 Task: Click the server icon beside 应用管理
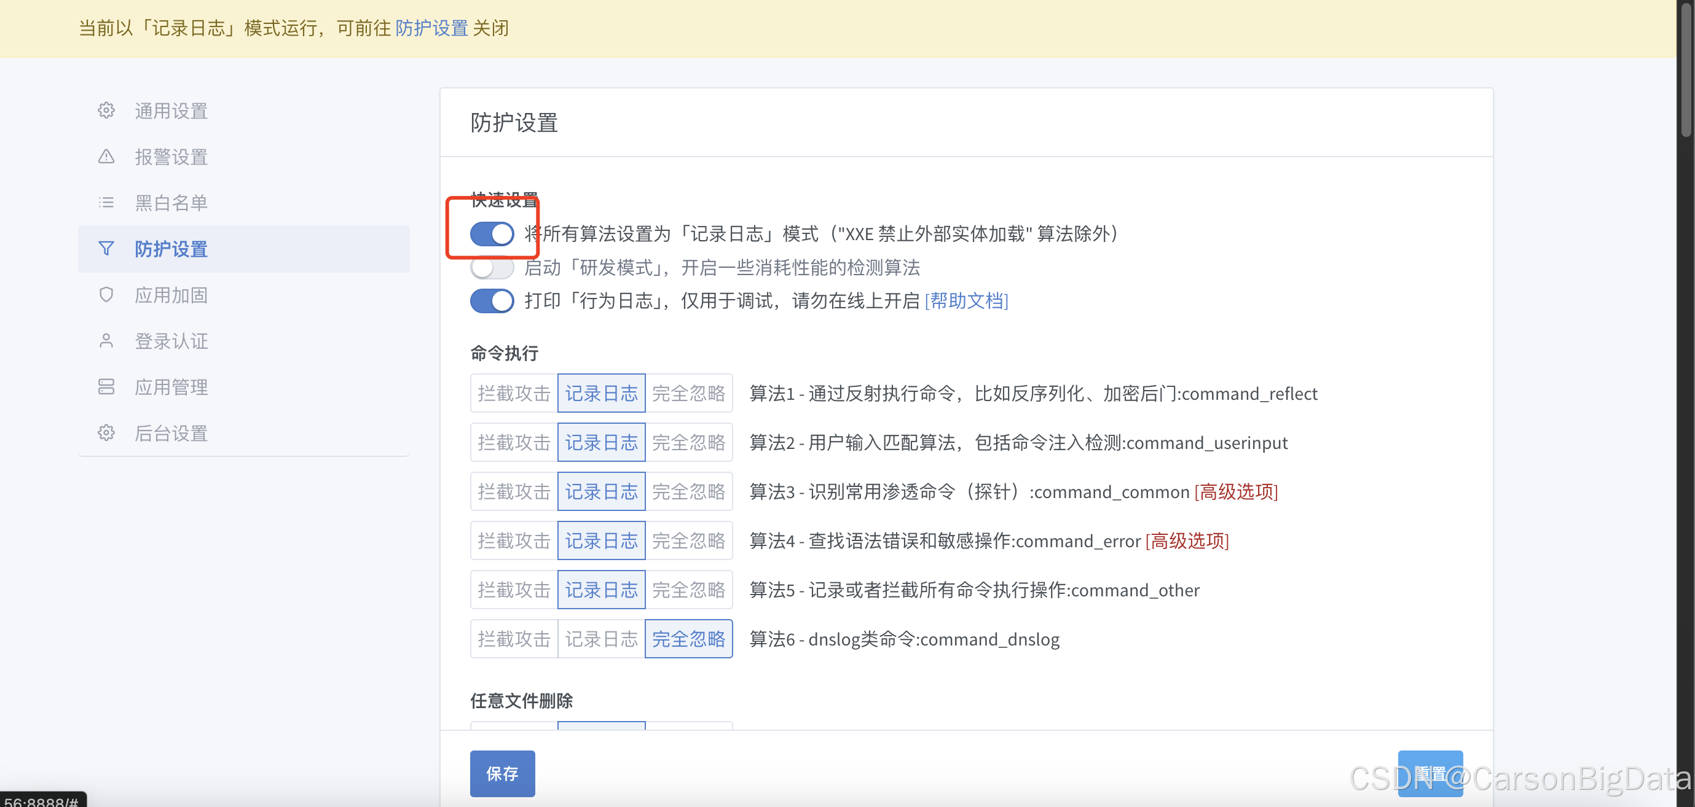(x=106, y=387)
